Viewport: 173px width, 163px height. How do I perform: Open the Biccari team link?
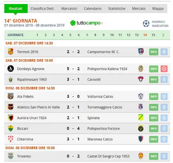point(22,129)
